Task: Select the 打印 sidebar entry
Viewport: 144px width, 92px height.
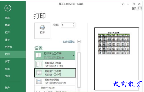Action: tap(13, 54)
